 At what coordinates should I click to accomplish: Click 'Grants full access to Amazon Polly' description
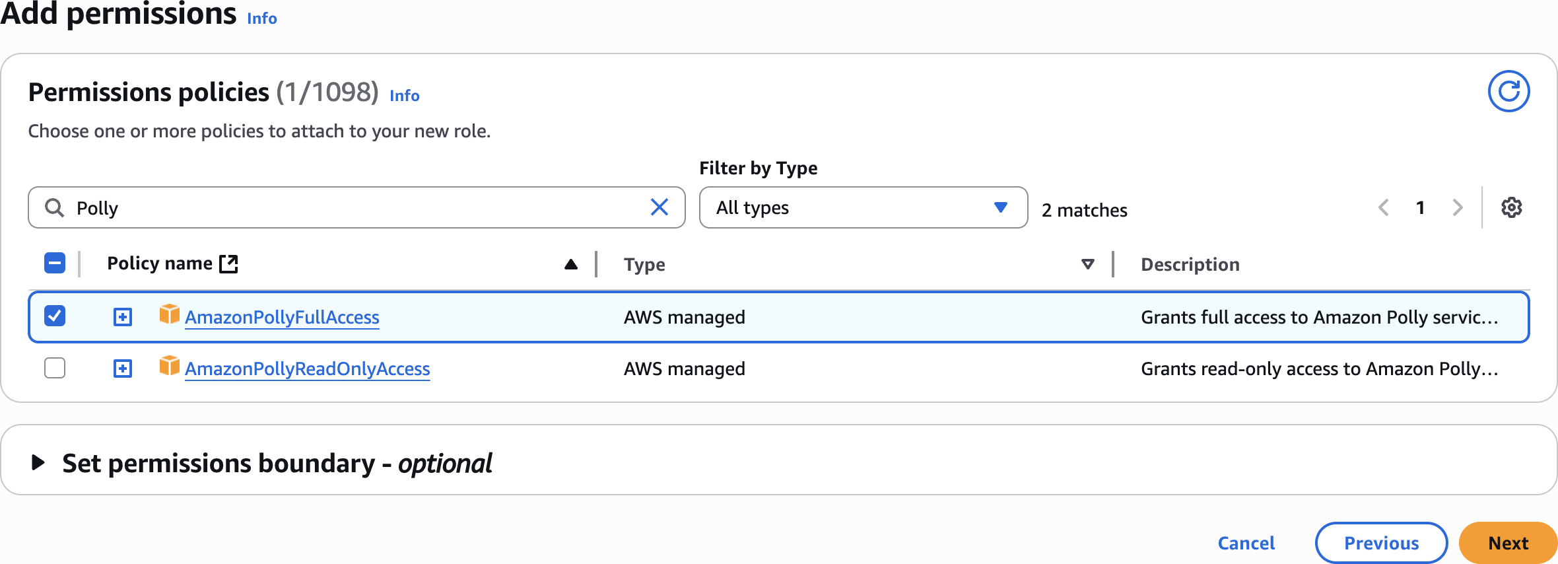click(1320, 317)
